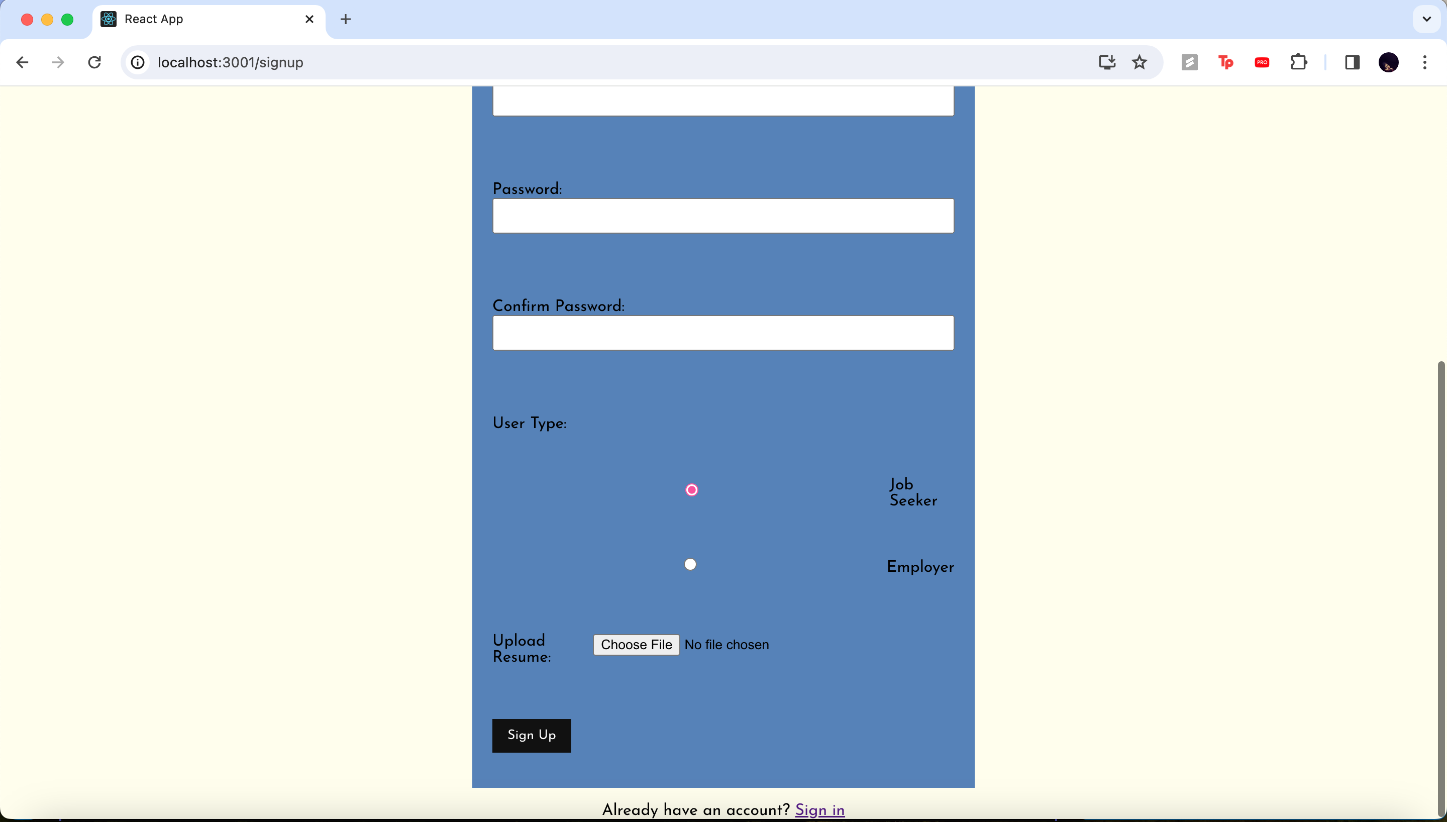Select the Job Seeker radio button
The height and width of the screenshot is (822, 1447).
click(691, 490)
